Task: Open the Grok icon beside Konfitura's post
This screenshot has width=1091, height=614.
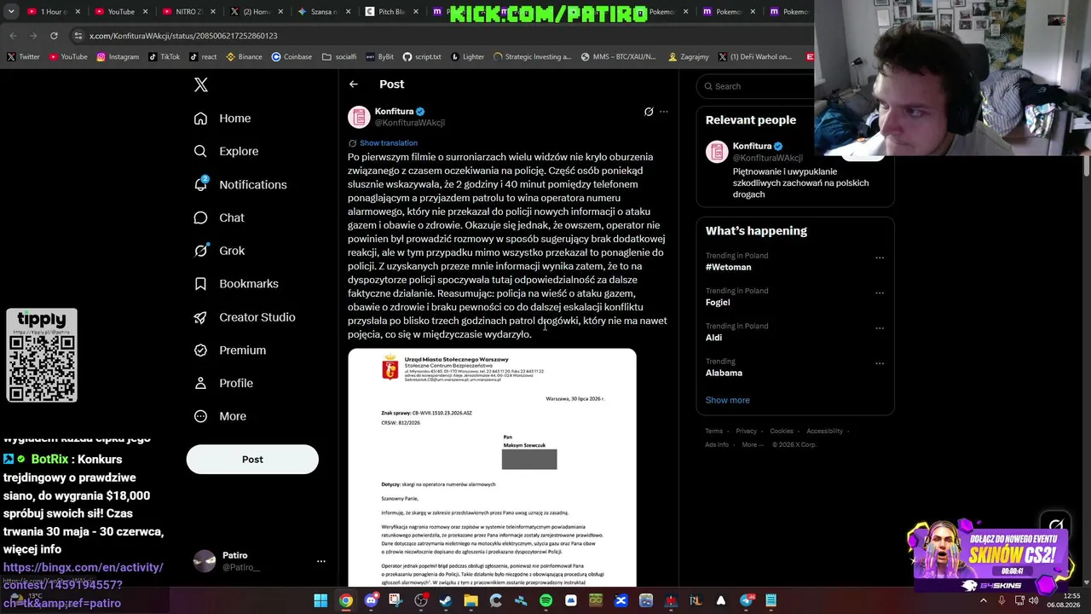Action: coord(649,112)
